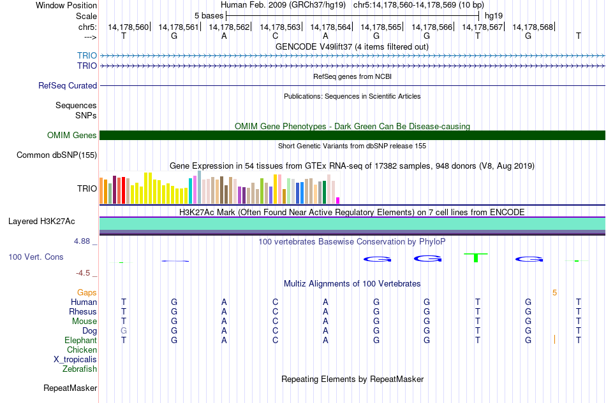Click the magenta bar in the GTEx chart
Viewport: 606px width, 403px height.
pos(338,201)
